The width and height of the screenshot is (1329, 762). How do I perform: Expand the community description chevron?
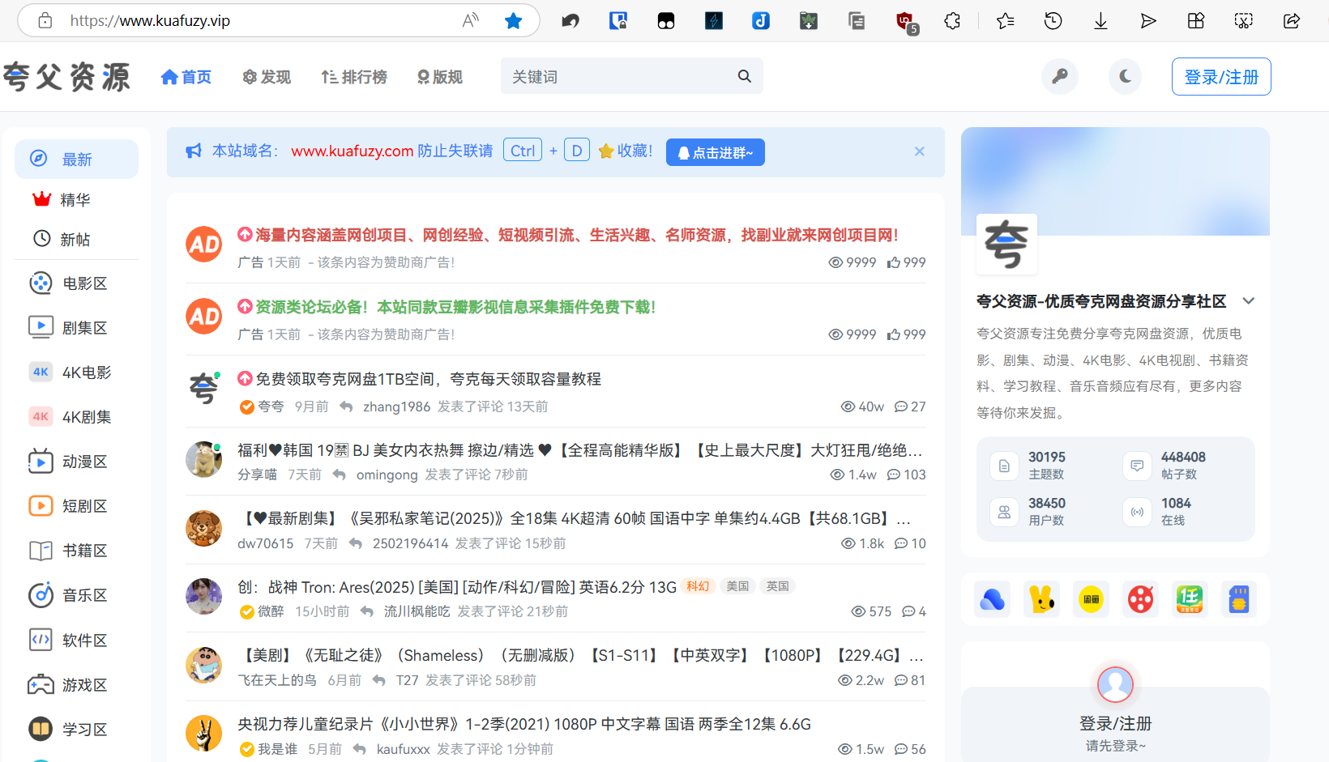pos(1248,301)
